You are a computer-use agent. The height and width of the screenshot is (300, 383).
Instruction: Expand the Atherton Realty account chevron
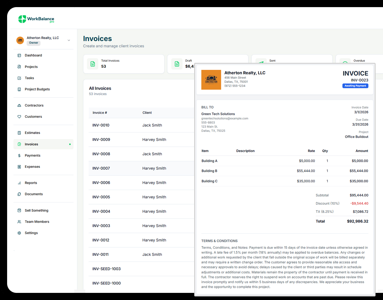coord(69,40)
